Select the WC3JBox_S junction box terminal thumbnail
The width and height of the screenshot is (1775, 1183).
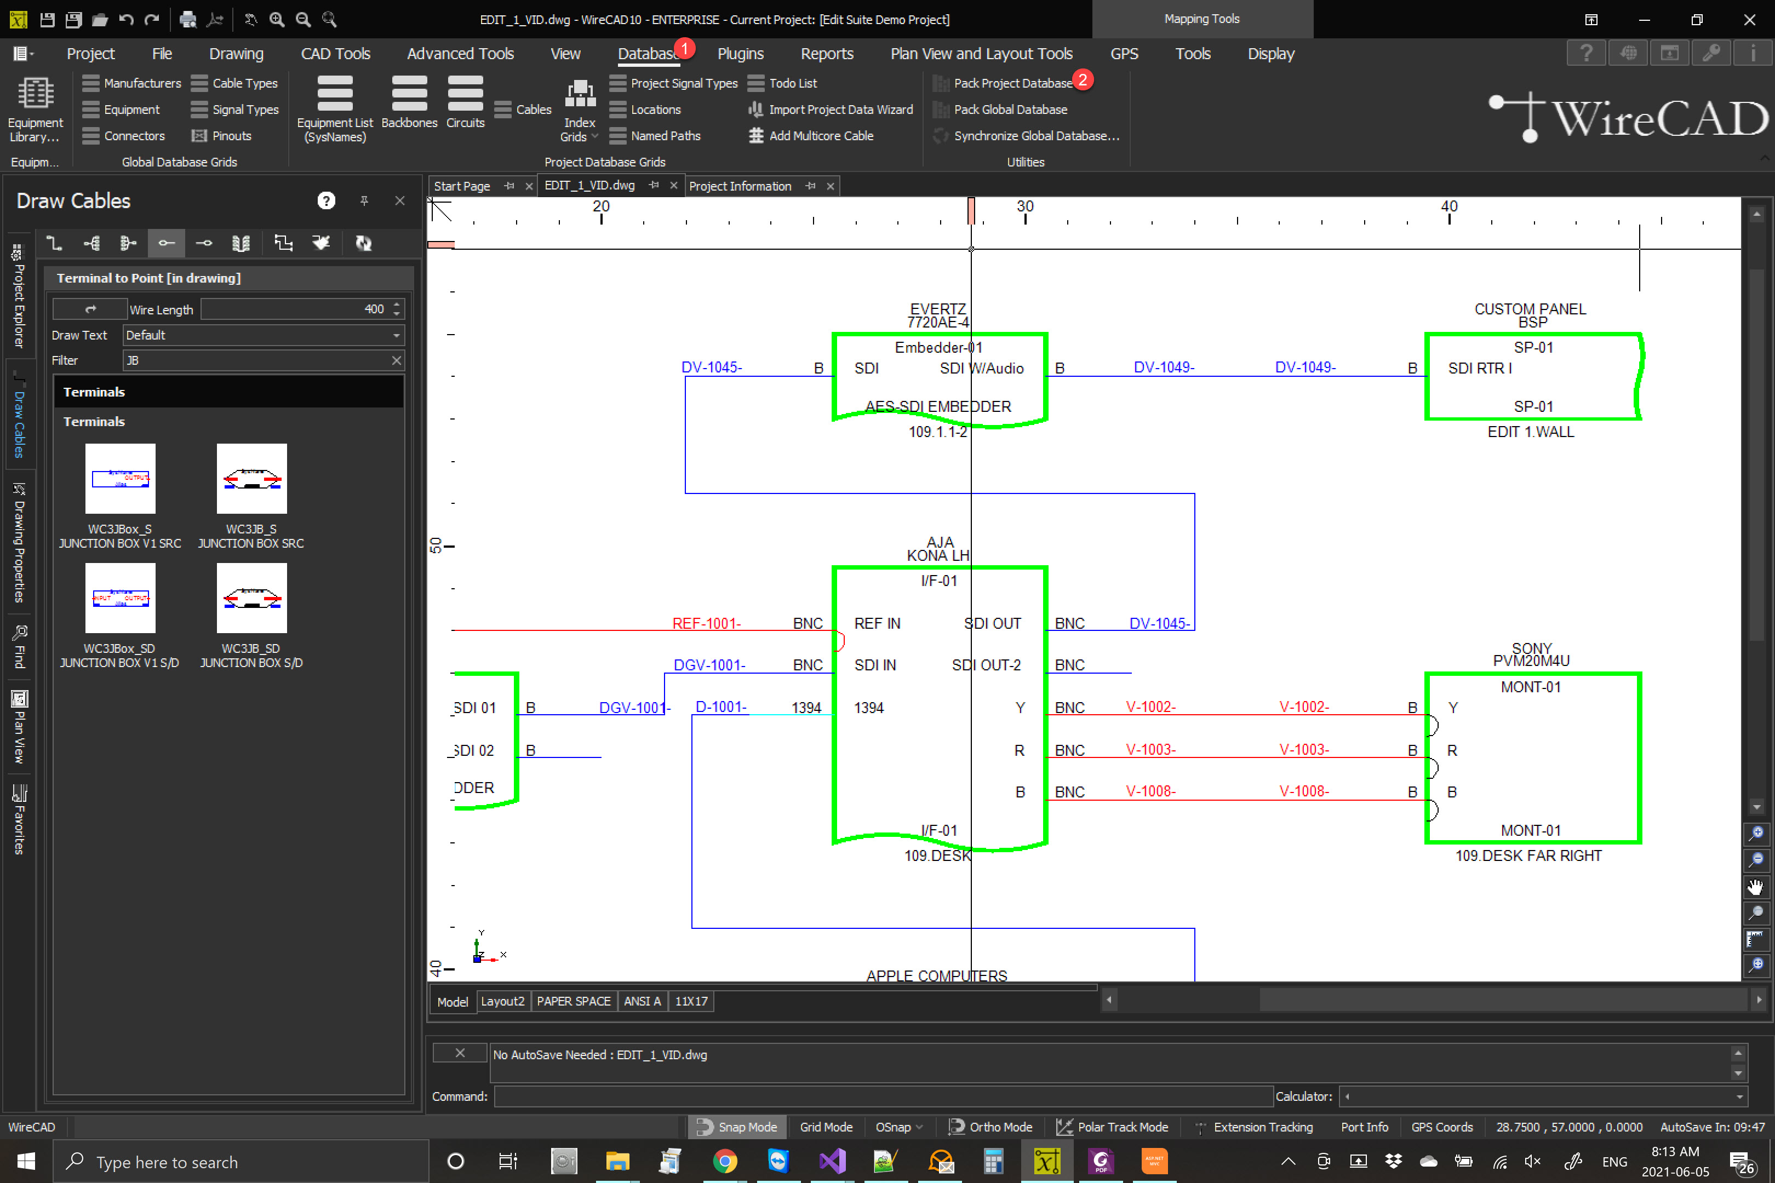click(x=120, y=478)
